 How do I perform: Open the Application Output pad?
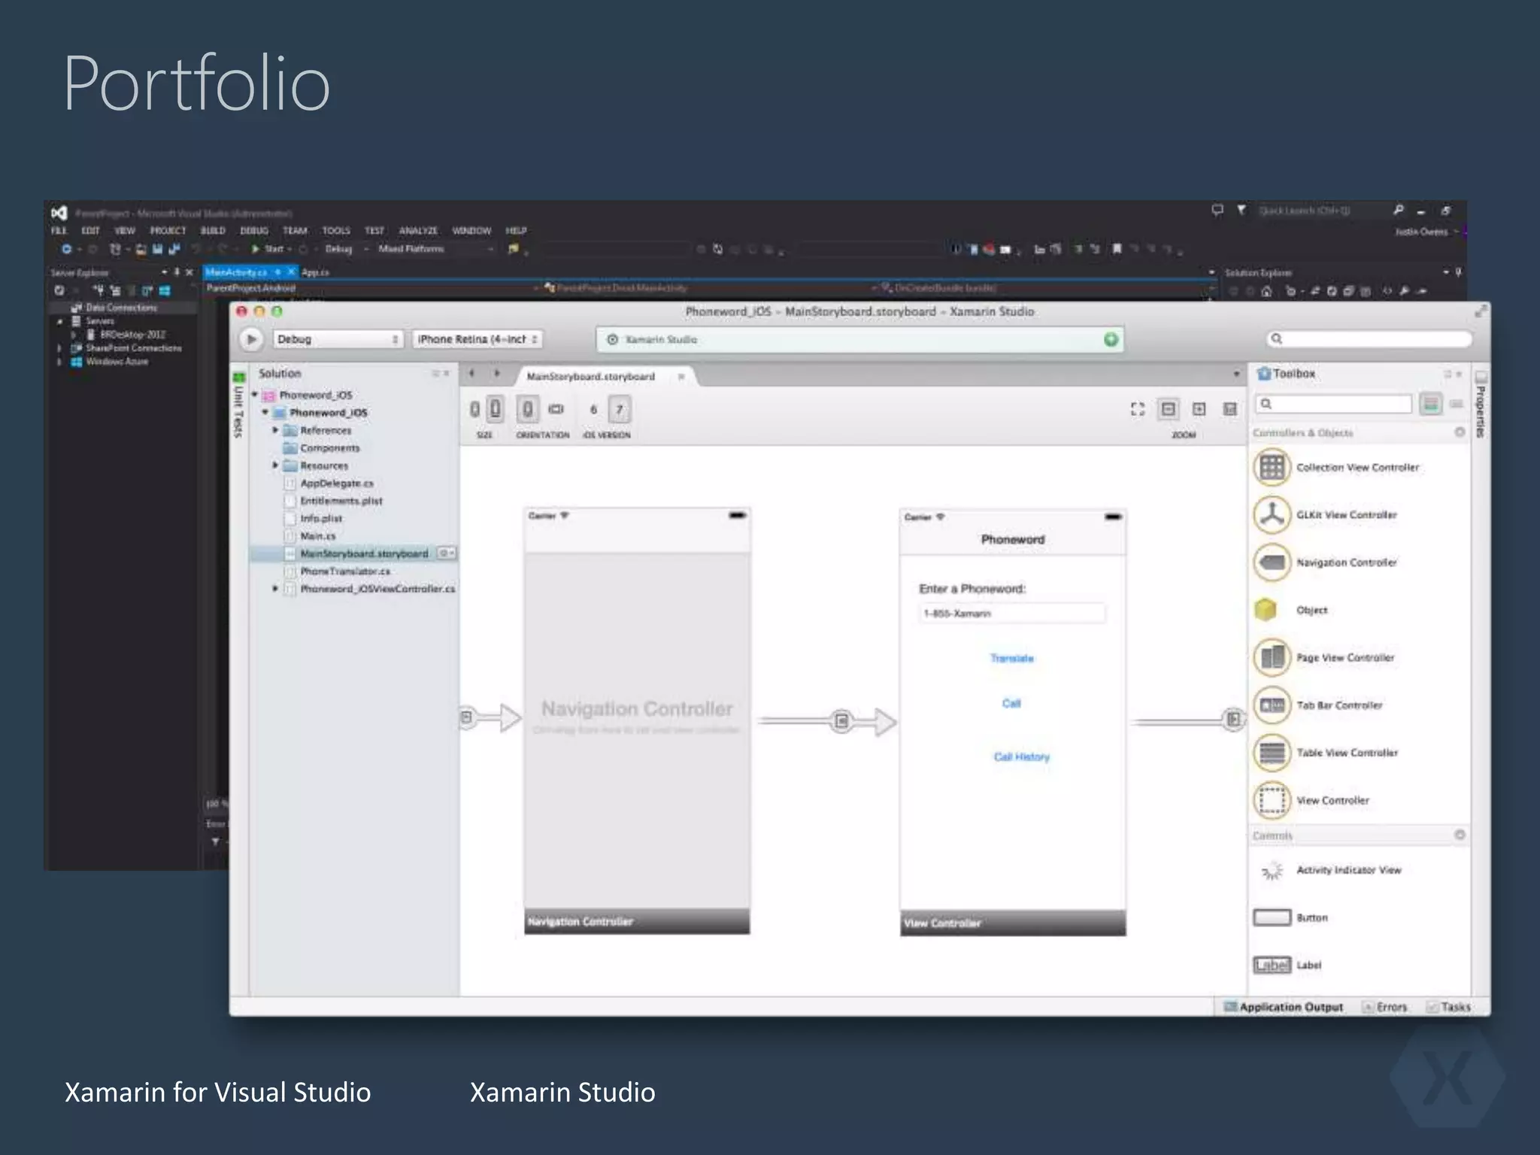[x=1284, y=1007]
